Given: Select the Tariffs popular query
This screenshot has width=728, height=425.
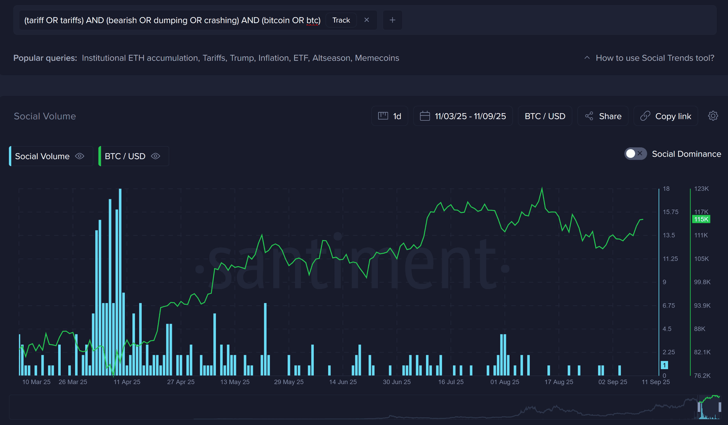Looking at the screenshot, I should click(x=214, y=58).
